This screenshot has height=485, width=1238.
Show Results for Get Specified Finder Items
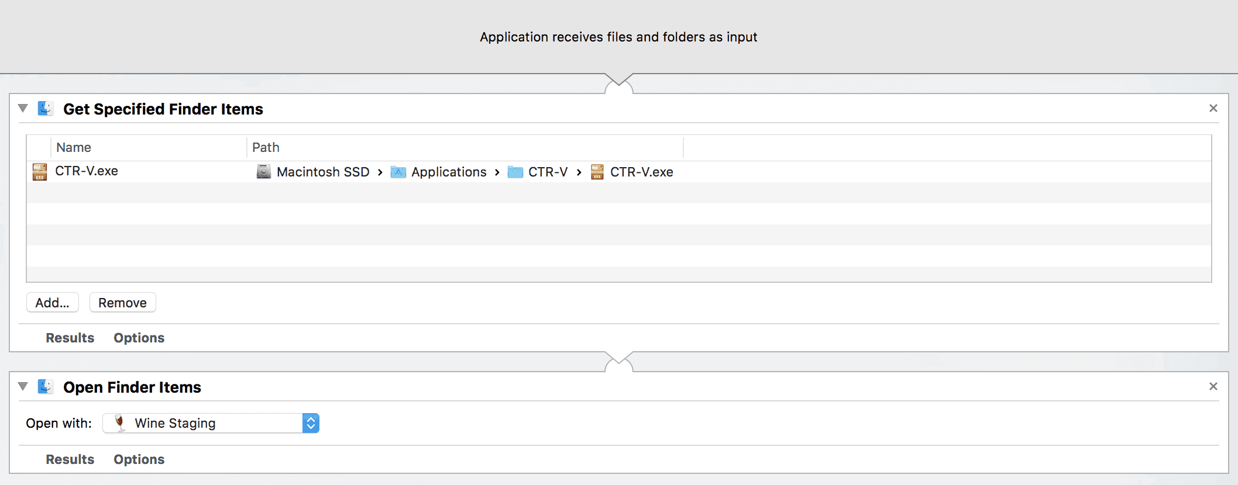click(70, 338)
